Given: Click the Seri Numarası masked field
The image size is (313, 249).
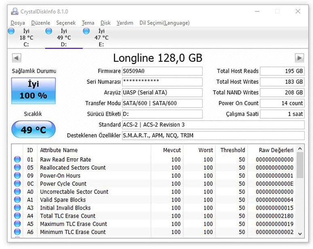Looking at the screenshot, I should click(162, 82).
